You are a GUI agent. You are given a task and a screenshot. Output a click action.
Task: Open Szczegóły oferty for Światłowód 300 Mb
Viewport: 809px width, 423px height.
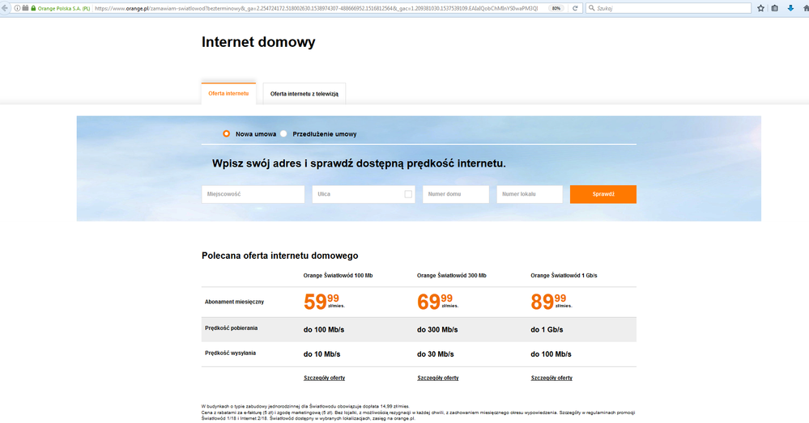coord(437,378)
